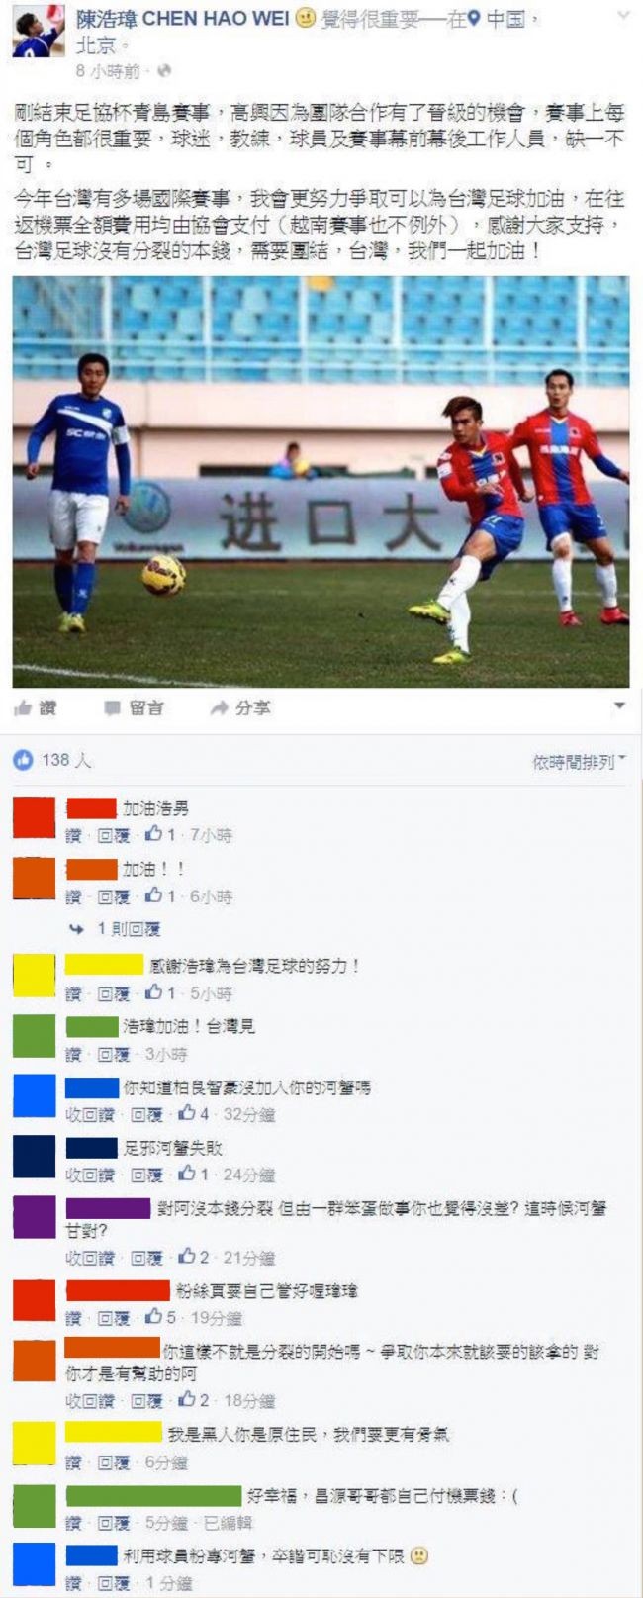The height and width of the screenshot is (1598, 643).
Task: Expand the 1 則回覆 reply thread
Action: click(129, 929)
